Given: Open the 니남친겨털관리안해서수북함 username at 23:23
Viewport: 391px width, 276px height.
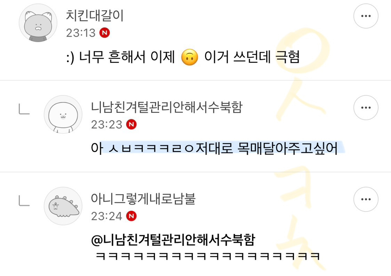Looking at the screenshot, I should (167, 107).
